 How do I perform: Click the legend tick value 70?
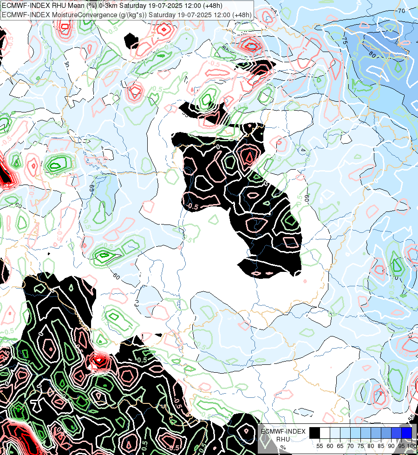[350, 446]
